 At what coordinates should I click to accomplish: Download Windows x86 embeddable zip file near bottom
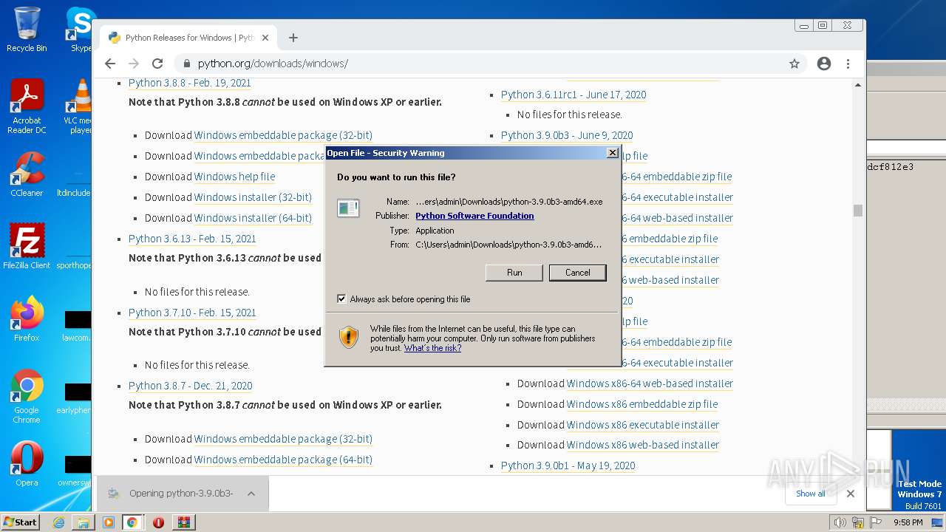coord(642,404)
